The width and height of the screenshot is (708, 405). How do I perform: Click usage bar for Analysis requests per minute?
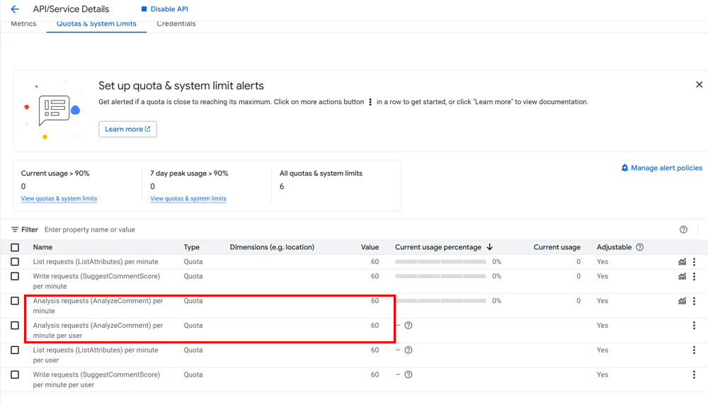point(440,301)
